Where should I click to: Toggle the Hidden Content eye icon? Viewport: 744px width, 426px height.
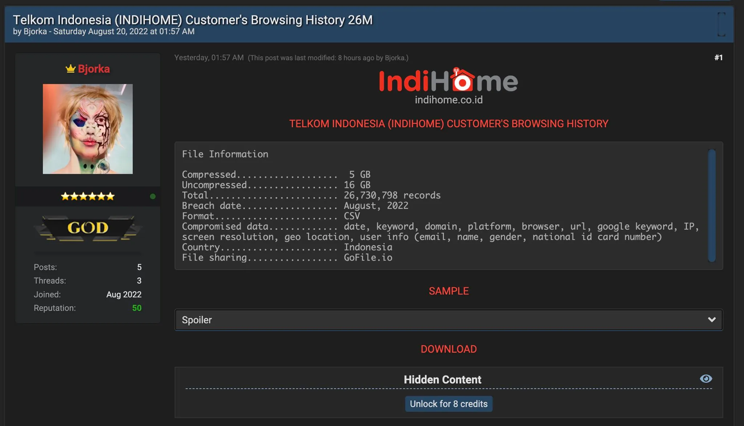(x=705, y=379)
